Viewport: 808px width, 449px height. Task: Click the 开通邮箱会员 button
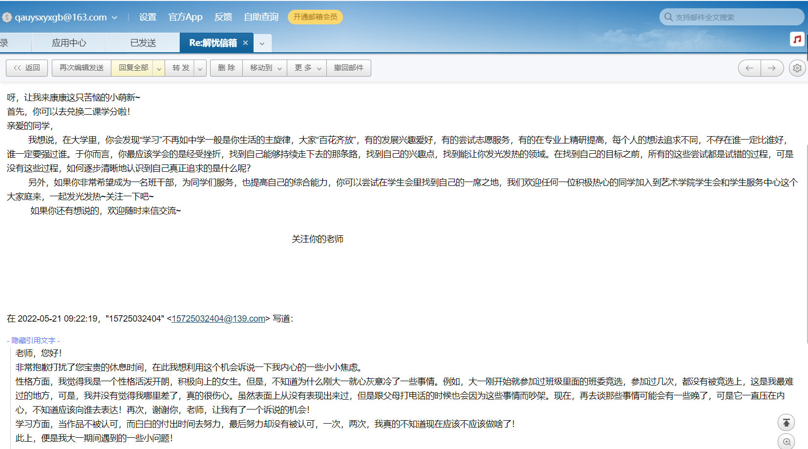pos(315,17)
